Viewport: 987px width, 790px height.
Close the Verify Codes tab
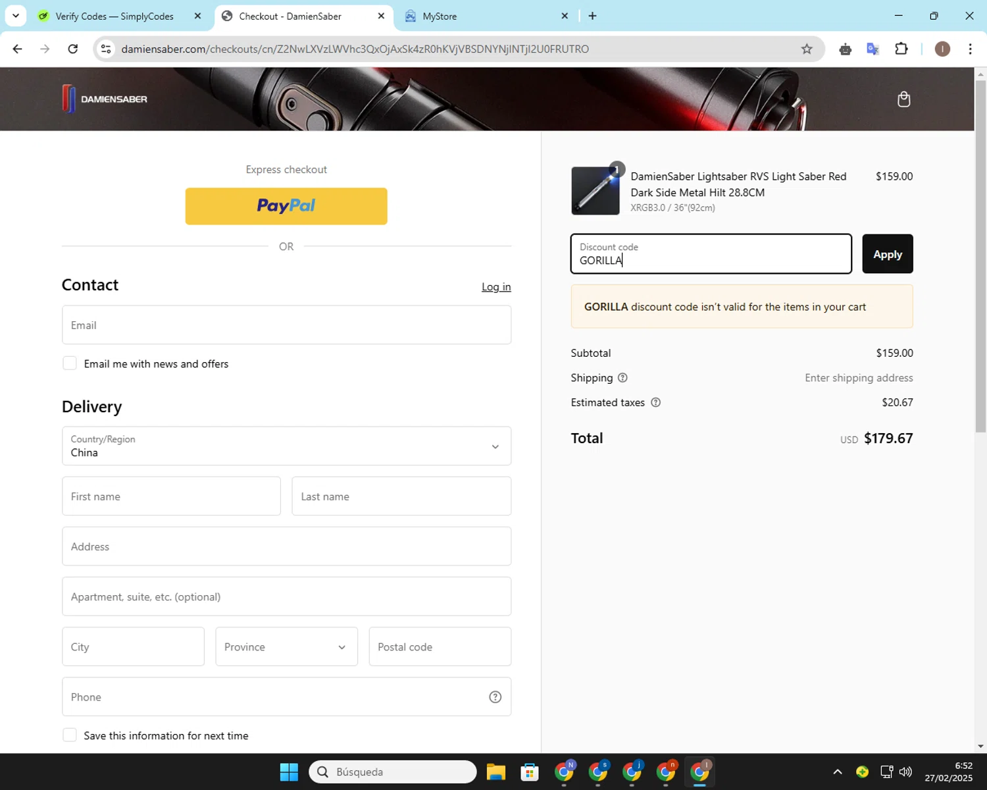197,16
